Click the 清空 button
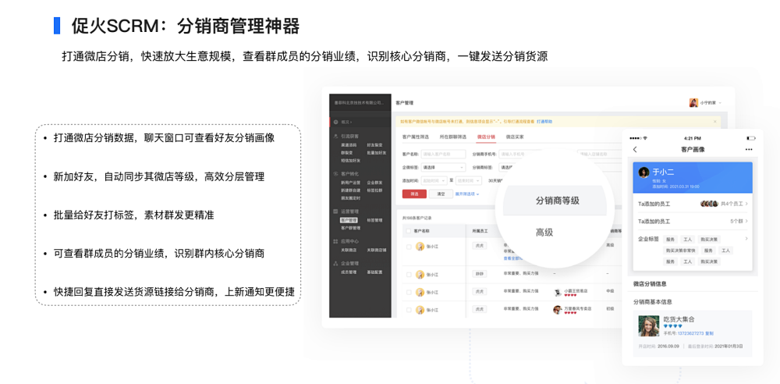This screenshot has width=780, height=384. point(441,194)
